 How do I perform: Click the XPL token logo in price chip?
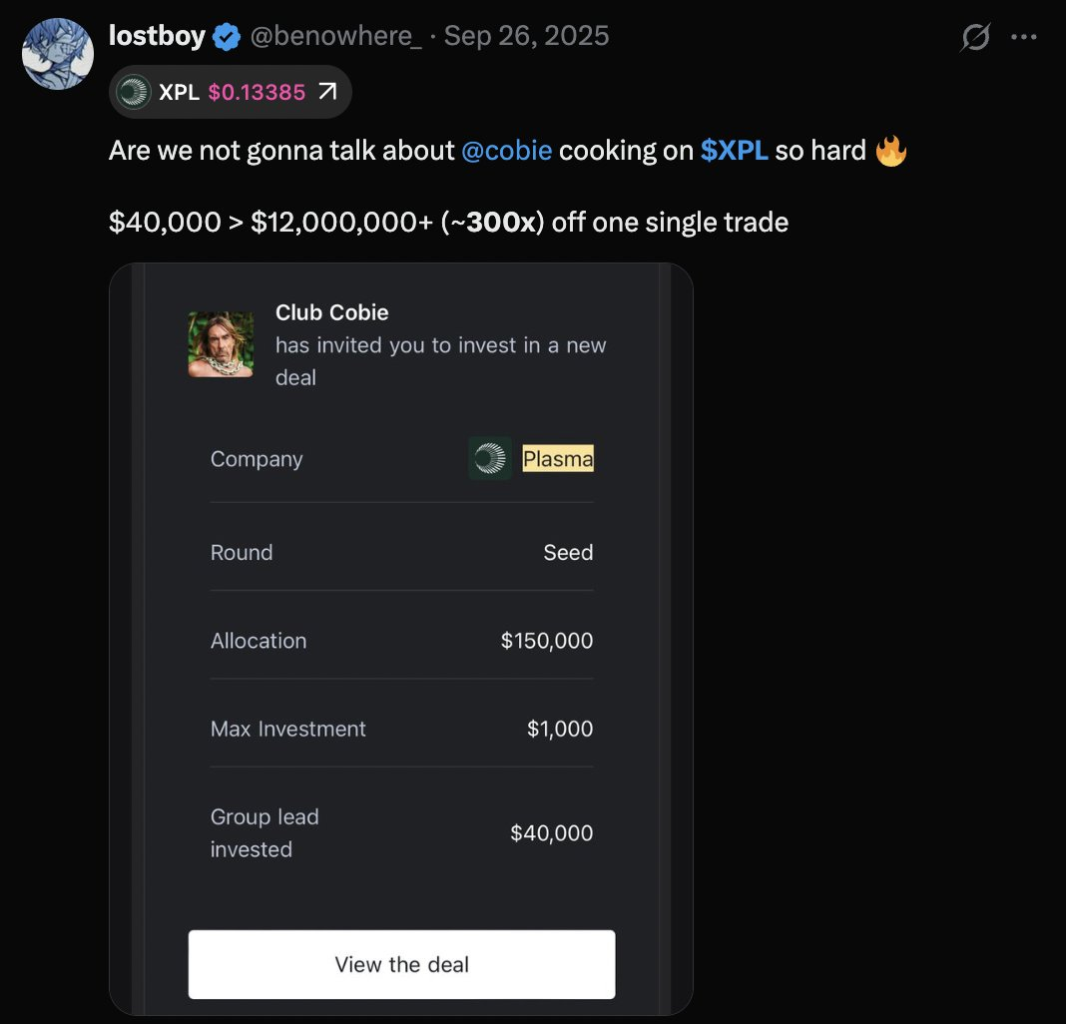coord(133,93)
